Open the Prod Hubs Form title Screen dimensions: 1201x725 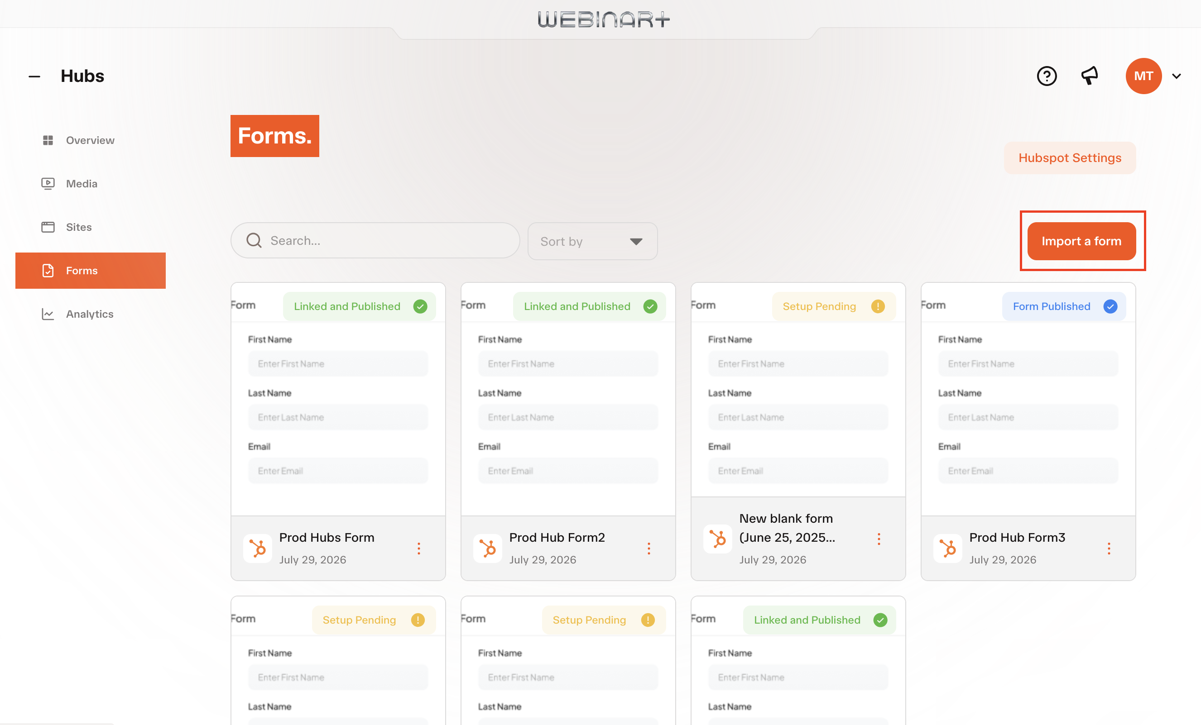(327, 538)
